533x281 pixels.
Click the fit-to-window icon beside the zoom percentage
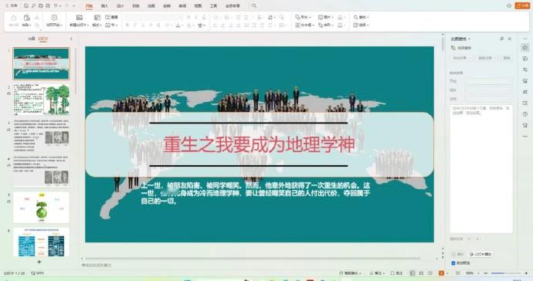click(x=458, y=273)
